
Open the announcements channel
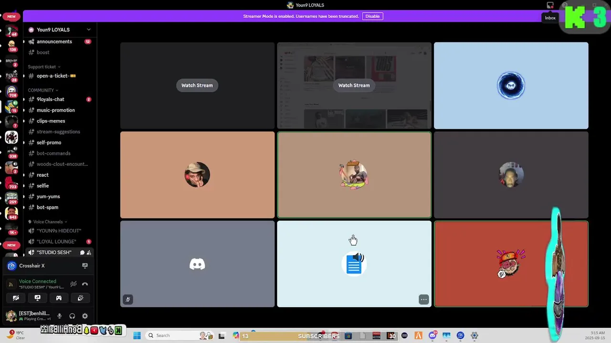pyautogui.click(x=59, y=41)
